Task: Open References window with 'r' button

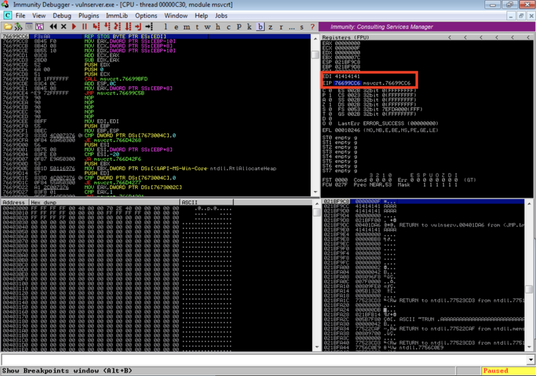Action: pyautogui.click(x=281, y=27)
